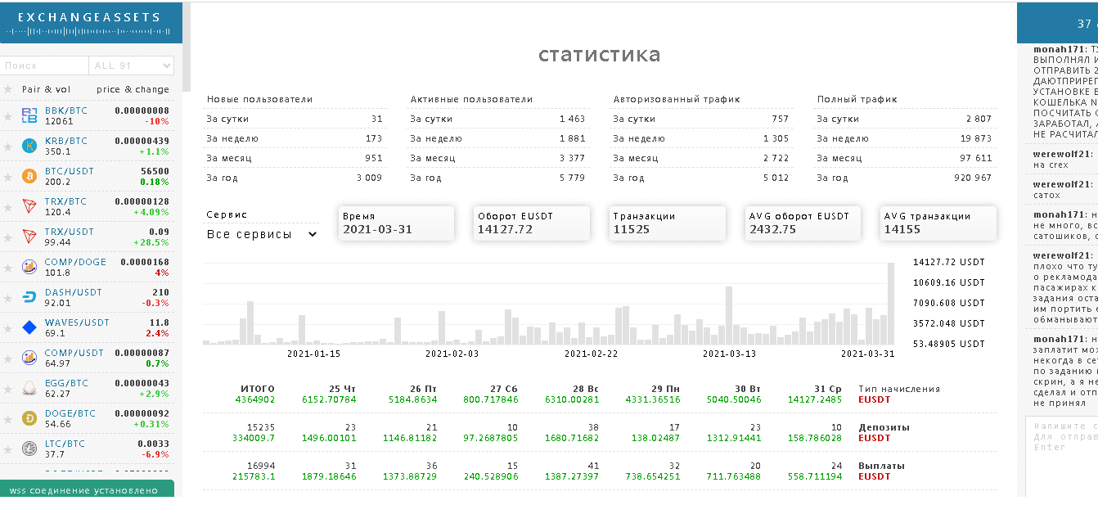Viewport: 1098px width, 505px height.
Task: Click the Поиск search field
Action: tap(44, 65)
